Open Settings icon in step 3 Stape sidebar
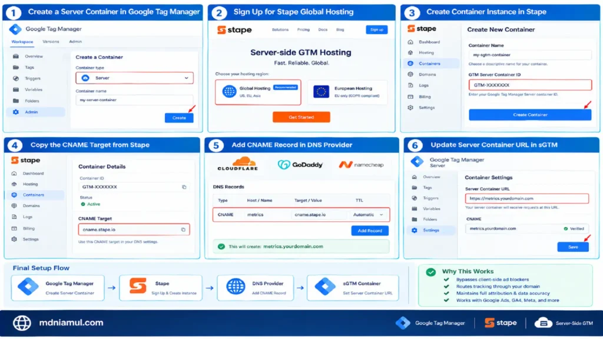Image resolution: width=603 pixels, height=339 pixels. click(410, 108)
